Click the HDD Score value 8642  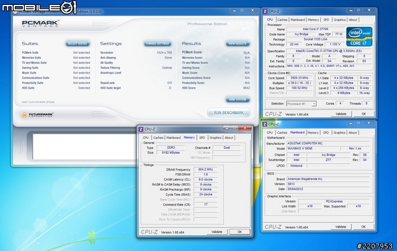pos(246,88)
